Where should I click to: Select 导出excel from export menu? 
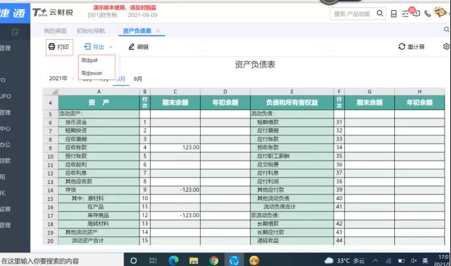pos(91,73)
